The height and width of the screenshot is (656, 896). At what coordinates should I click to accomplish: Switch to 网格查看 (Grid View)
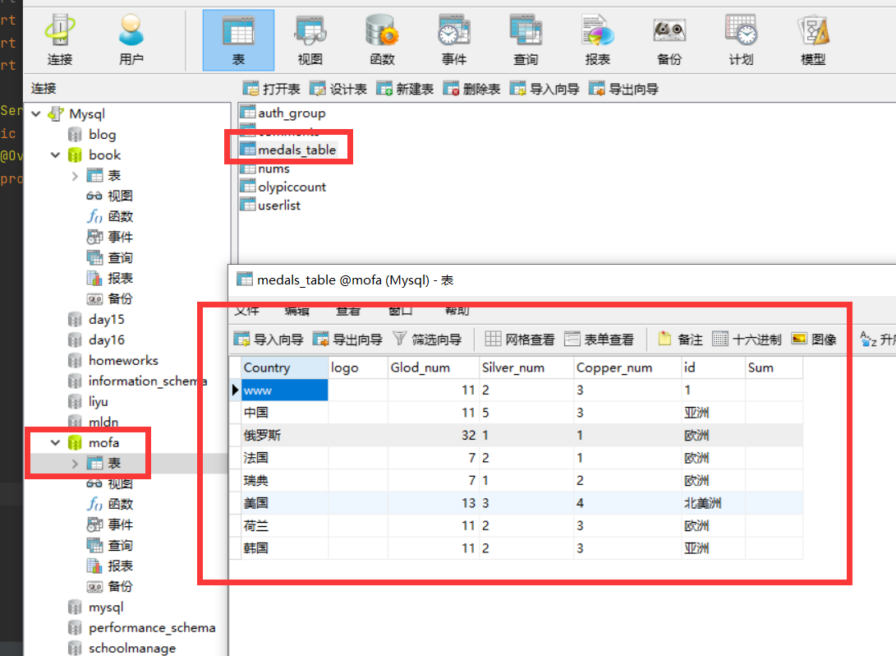(x=519, y=340)
